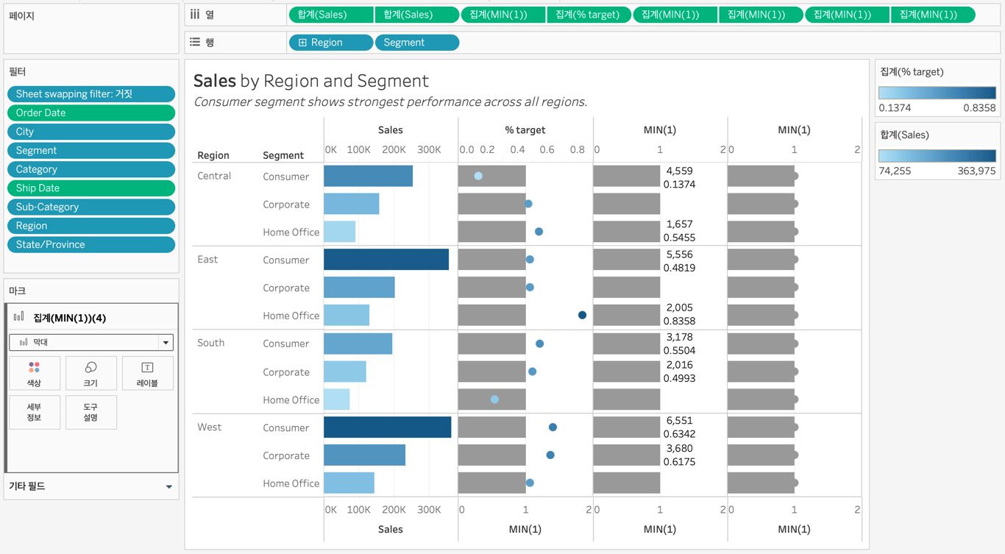Expand the 기타 필드 dropdown arrow
1005x554 pixels.
[x=169, y=486]
